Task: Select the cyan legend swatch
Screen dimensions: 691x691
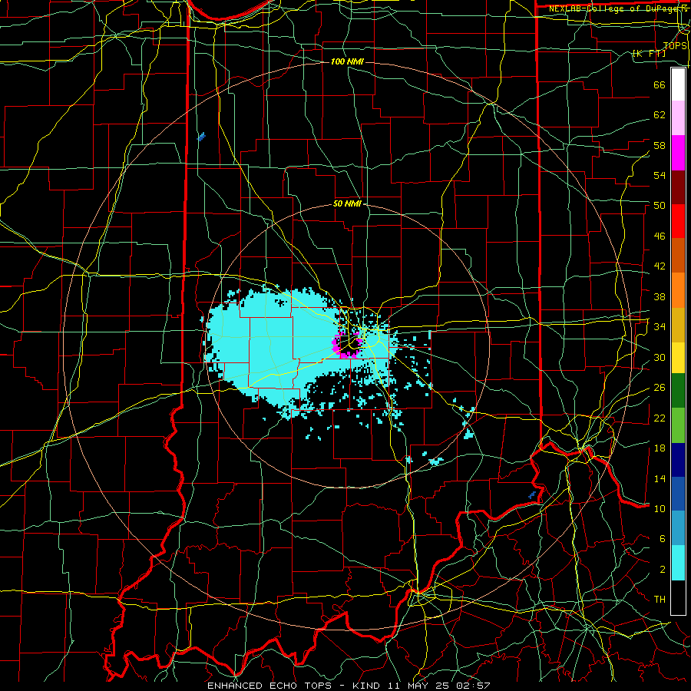Action: (x=678, y=563)
